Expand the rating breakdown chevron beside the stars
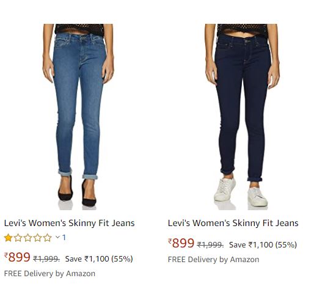Image resolution: width=314 pixels, height=289 pixels. [x=57, y=237]
